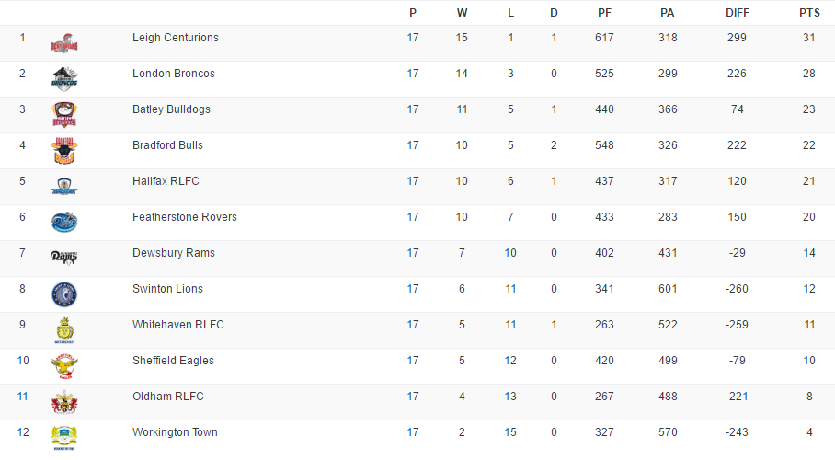Click the Bradford Bulls team logo

(64, 150)
